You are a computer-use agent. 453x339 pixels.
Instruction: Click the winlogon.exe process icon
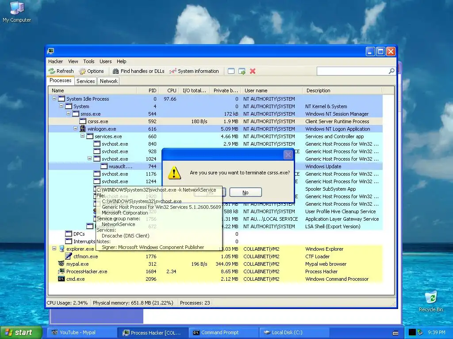tap(83, 128)
